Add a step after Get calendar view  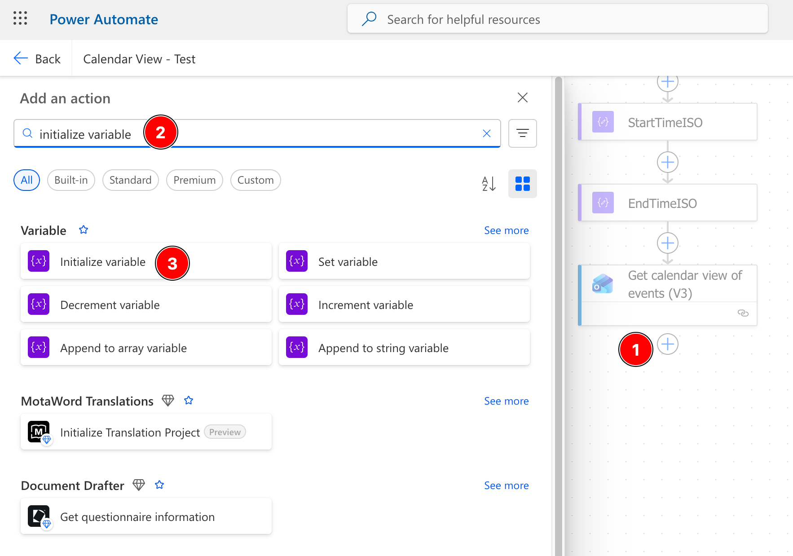(668, 344)
